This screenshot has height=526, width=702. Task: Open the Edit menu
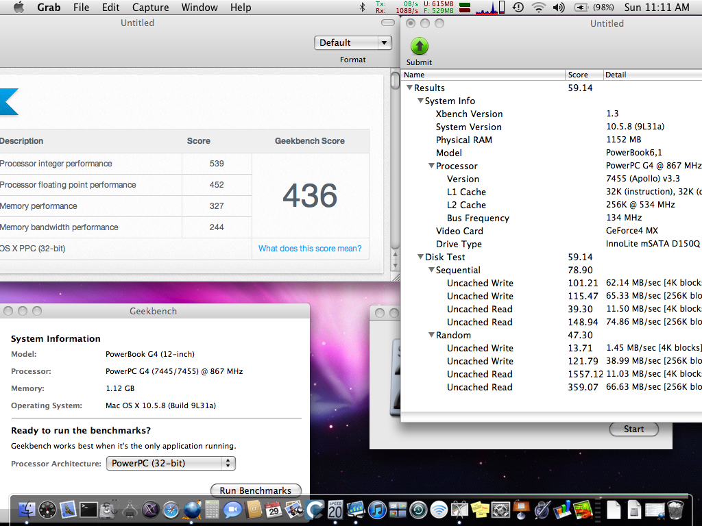(110, 7)
